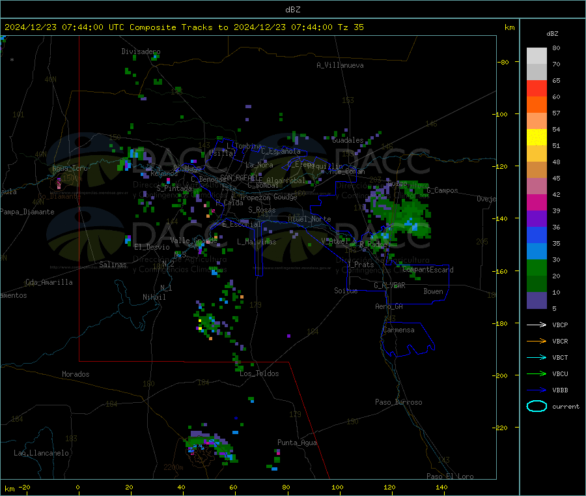Select the gold 48-51 dBZ swatch
586x496 pixels.
pos(537,154)
